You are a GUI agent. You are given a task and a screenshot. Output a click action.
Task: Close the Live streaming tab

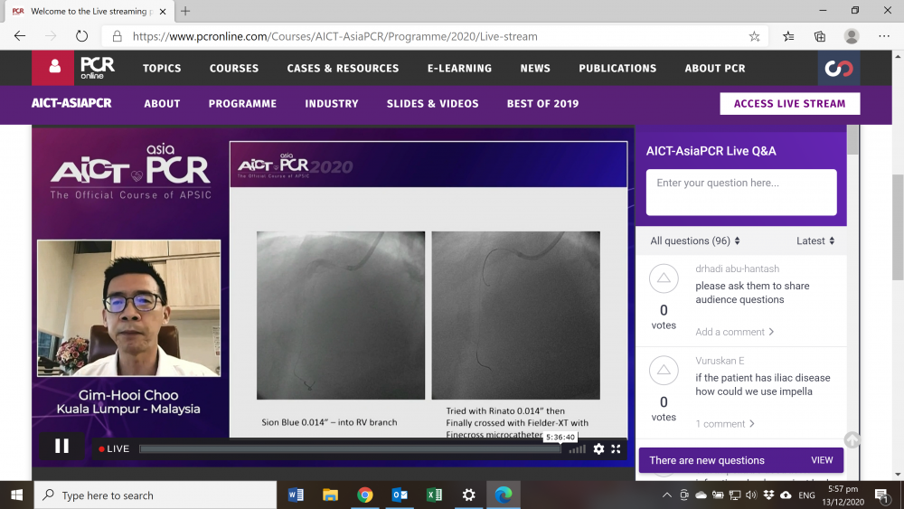163,12
